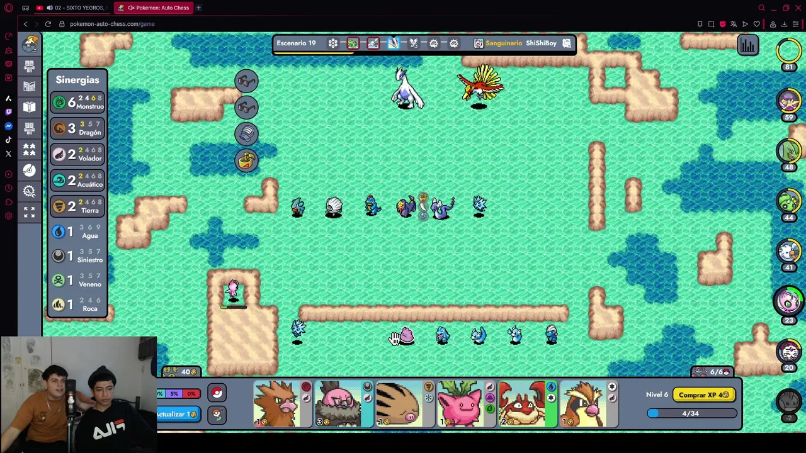This screenshot has width=806, height=453.
Task: Select the topmost sunglasses item
Action: [x=246, y=81]
